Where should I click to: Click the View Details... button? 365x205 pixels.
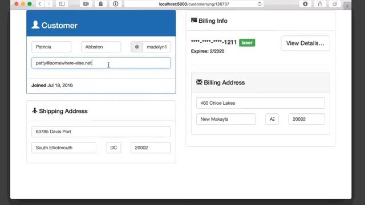305,43
